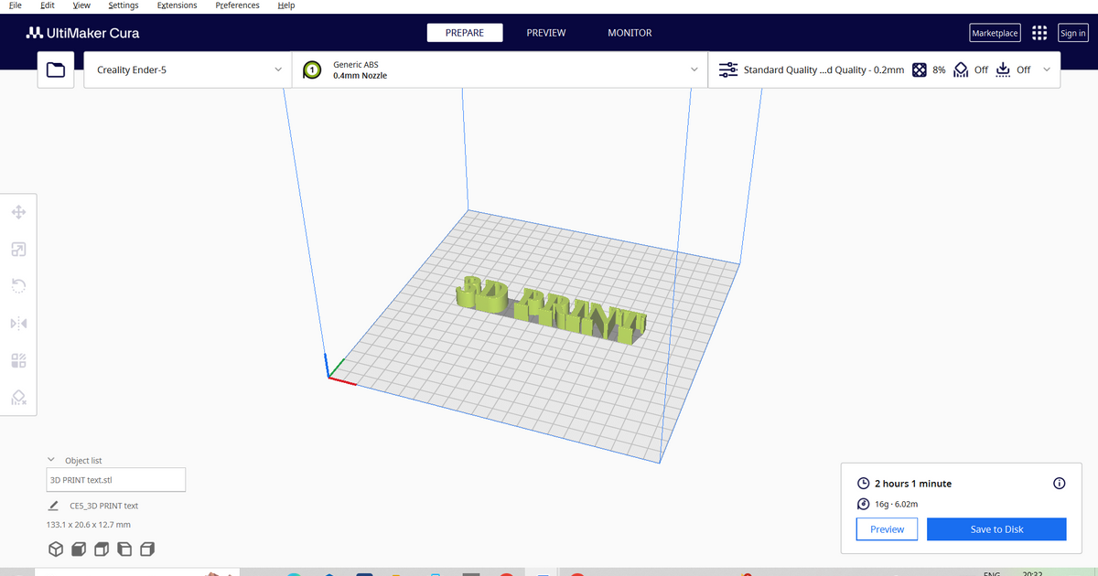This screenshot has width=1098, height=576.
Task: Switch to the PREPARE stage
Action: tap(467, 33)
